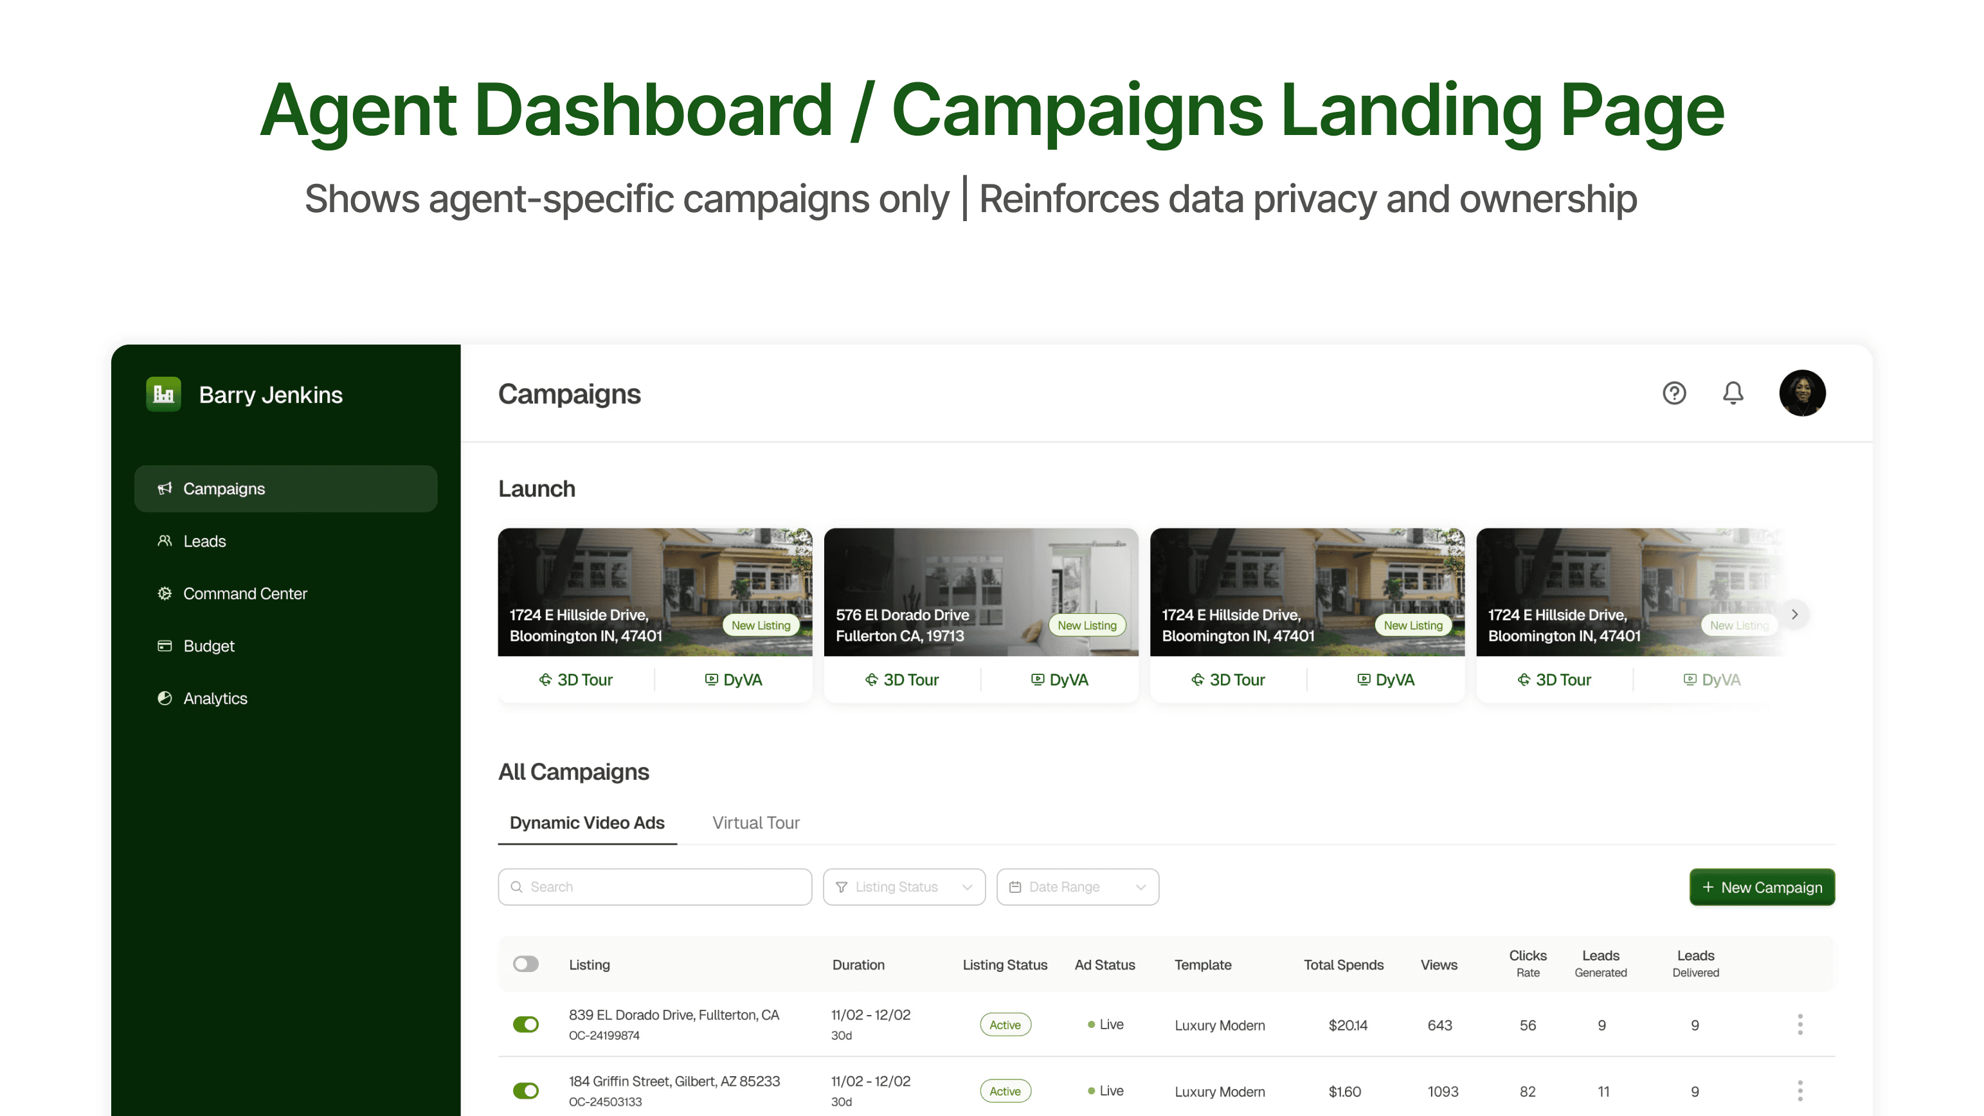Turn off the 184 Griffin Street campaign toggle
1984x1116 pixels.
click(x=526, y=1090)
